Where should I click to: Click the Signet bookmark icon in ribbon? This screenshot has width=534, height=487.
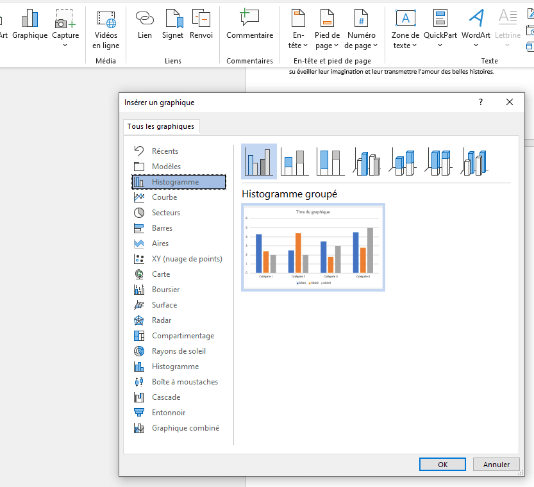[x=172, y=25]
